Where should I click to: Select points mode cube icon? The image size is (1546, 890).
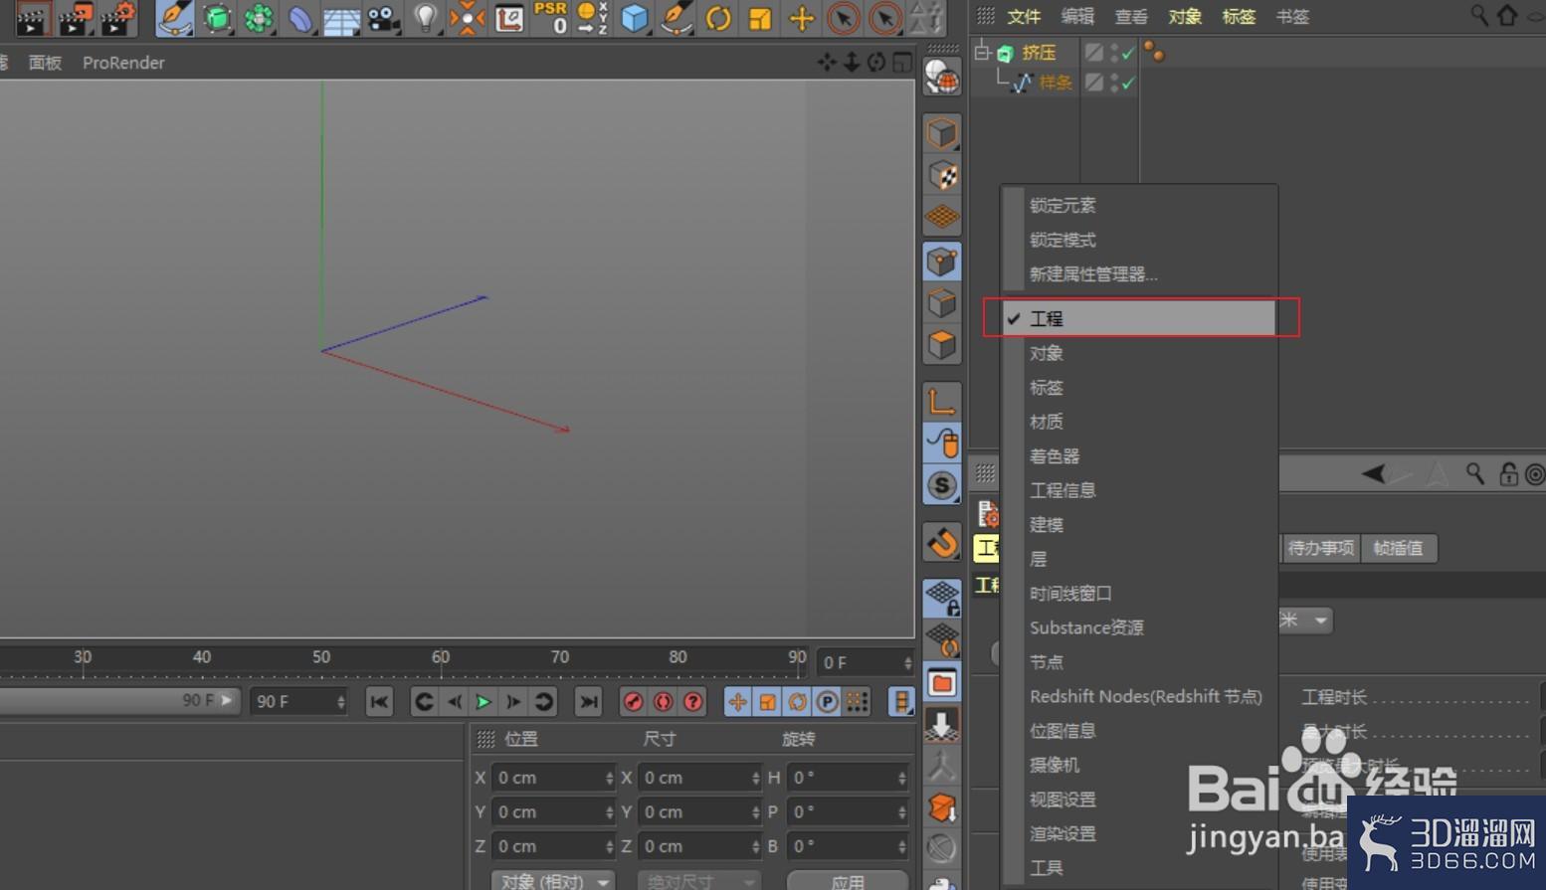(942, 262)
